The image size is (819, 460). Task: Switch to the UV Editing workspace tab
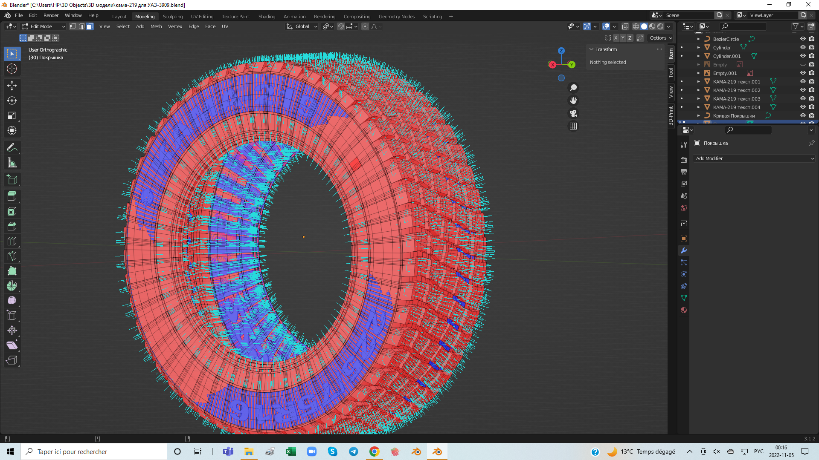(x=202, y=17)
